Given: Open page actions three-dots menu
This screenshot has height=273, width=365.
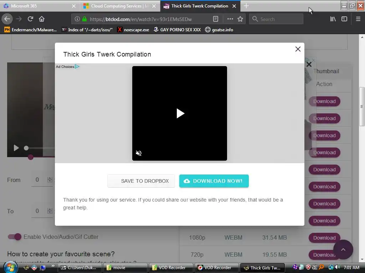Looking at the screenshot, I should 230,19.
